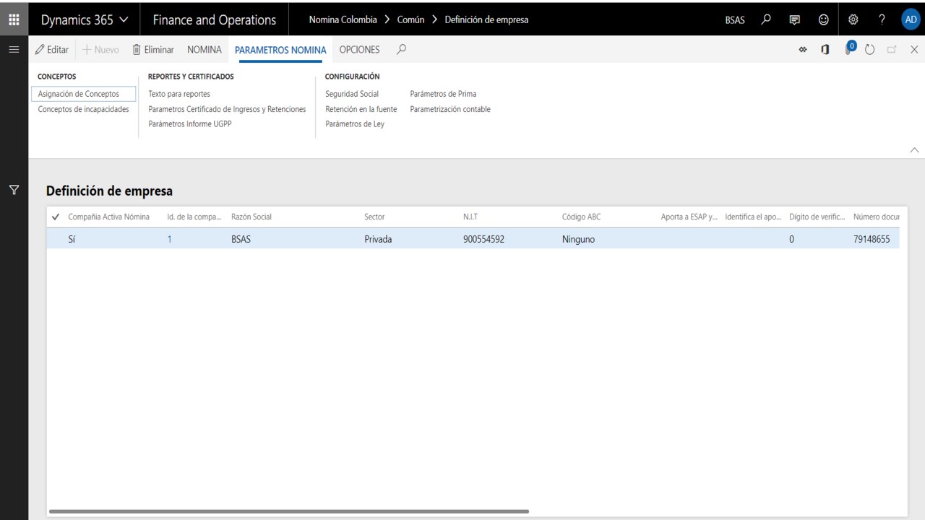Click Identifica el aporte column header
The image size is (925, 520).
(x=753, y=217)
